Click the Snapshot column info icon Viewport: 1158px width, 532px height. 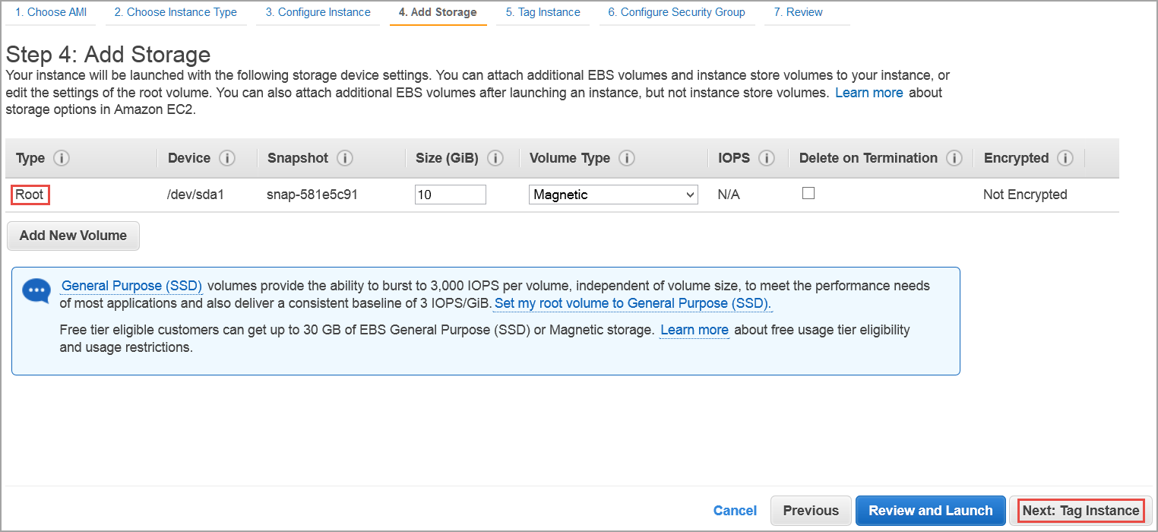pyautogui.click(x=345, y=158)
